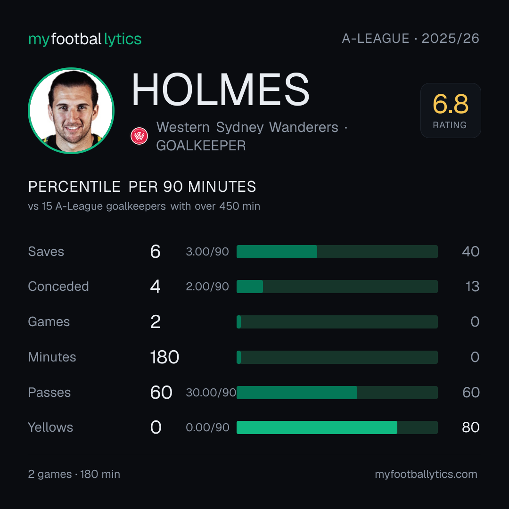The height and width of the screenshot is (509, 509).
Task: Click the 30.00/90 passes rate
Action: coord(211,393)
